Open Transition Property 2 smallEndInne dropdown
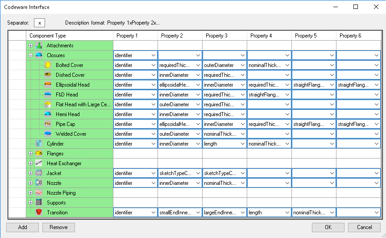 pyautogui.click(x=198, y=213)
